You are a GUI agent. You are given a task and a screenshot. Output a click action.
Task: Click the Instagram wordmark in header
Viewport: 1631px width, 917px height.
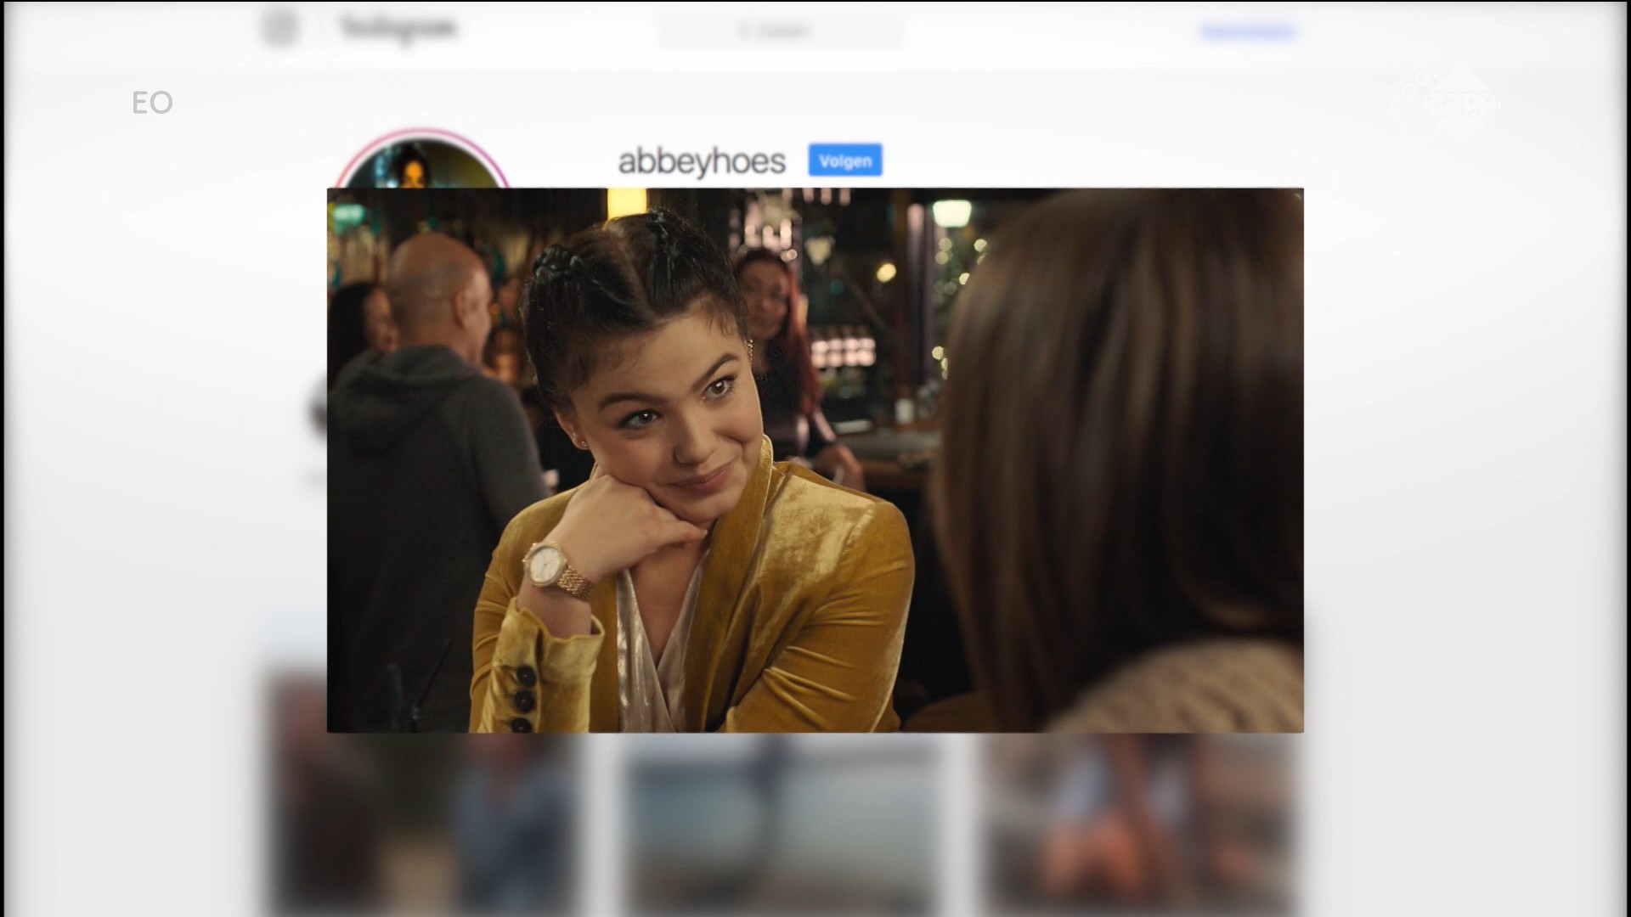pyautogui.click(x=398, y=29)
